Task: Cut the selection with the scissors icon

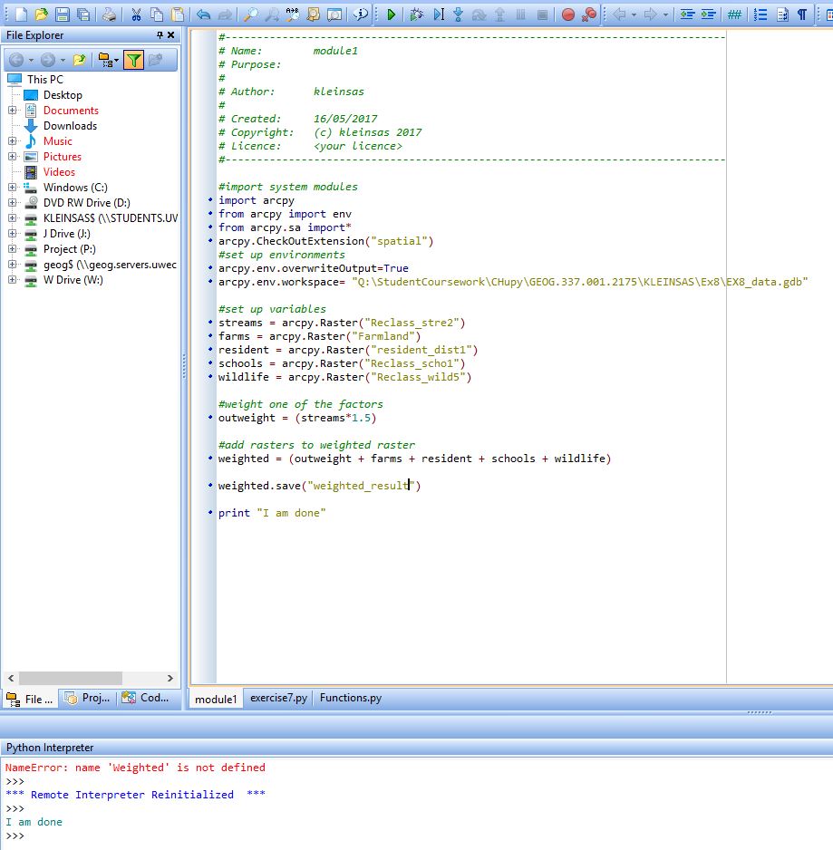Action: [136, 14]
